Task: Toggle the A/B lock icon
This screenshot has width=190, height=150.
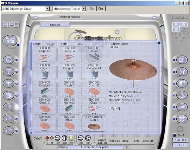Action: pyautogui.click(x=180, y=39)
